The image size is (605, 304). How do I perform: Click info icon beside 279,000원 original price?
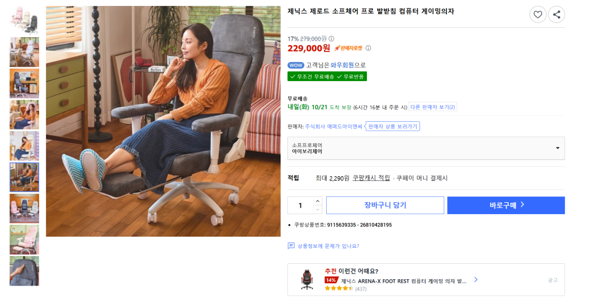point(331,39)
